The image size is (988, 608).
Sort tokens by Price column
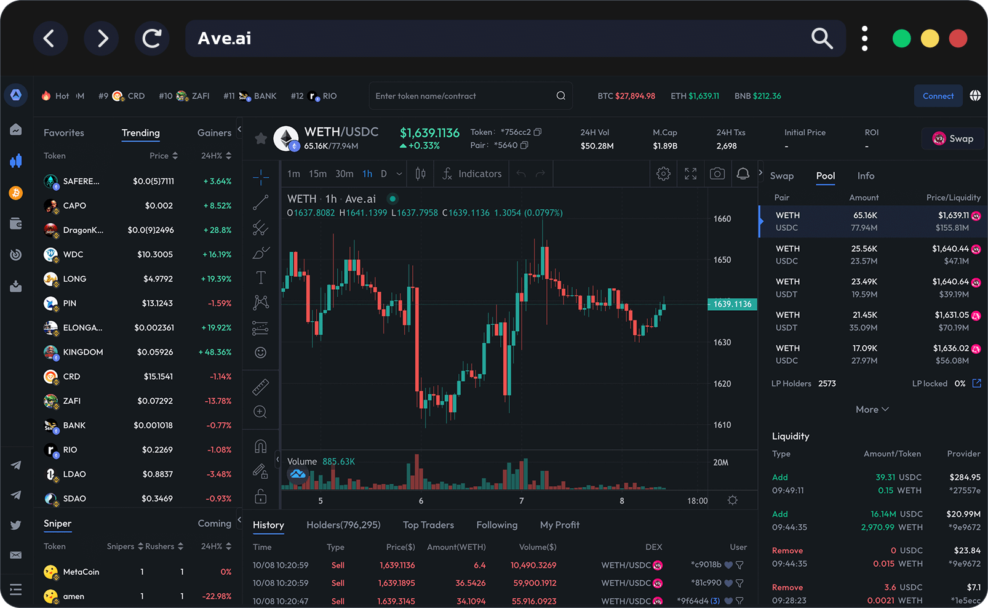pyautogui.click(x=163, y=156)
